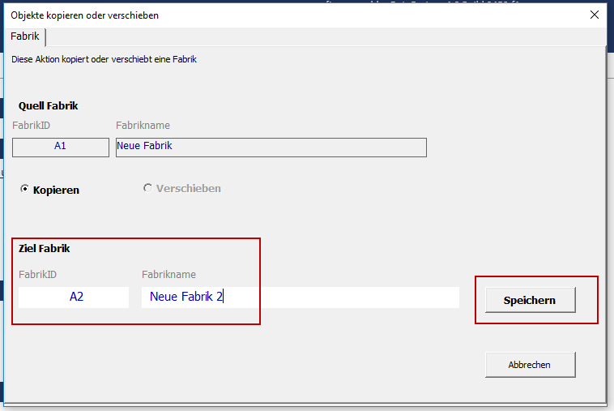The width and height of the screenshot is (614, 411).
Task: Click the empty tab strip beside Fabrik
Action: pos(324,36)
